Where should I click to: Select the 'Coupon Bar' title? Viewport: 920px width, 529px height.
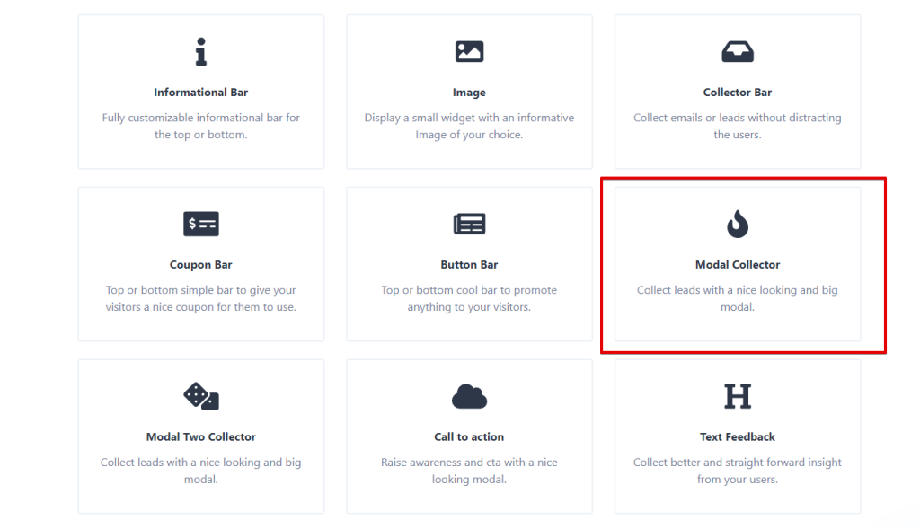[200, 265]
